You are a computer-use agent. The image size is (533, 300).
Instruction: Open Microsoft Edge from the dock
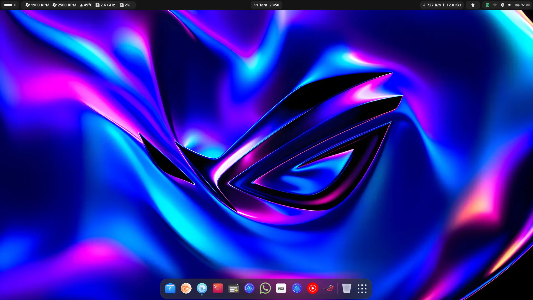(202, 289)
